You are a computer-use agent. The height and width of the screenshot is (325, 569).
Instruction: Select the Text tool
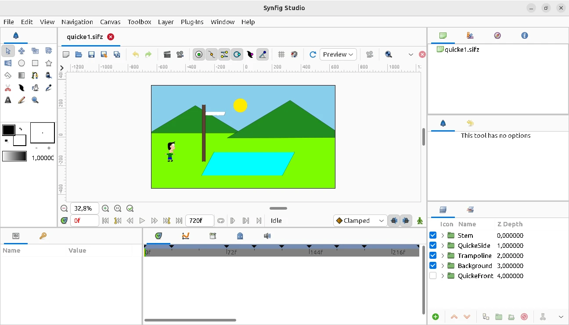pos(8,100)
